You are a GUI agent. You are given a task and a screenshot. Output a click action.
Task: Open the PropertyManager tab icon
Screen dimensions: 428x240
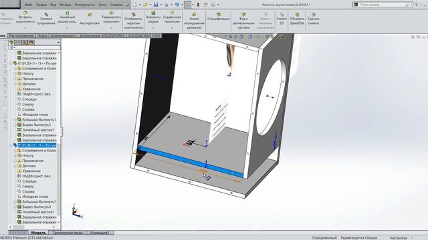coord(18,43)
